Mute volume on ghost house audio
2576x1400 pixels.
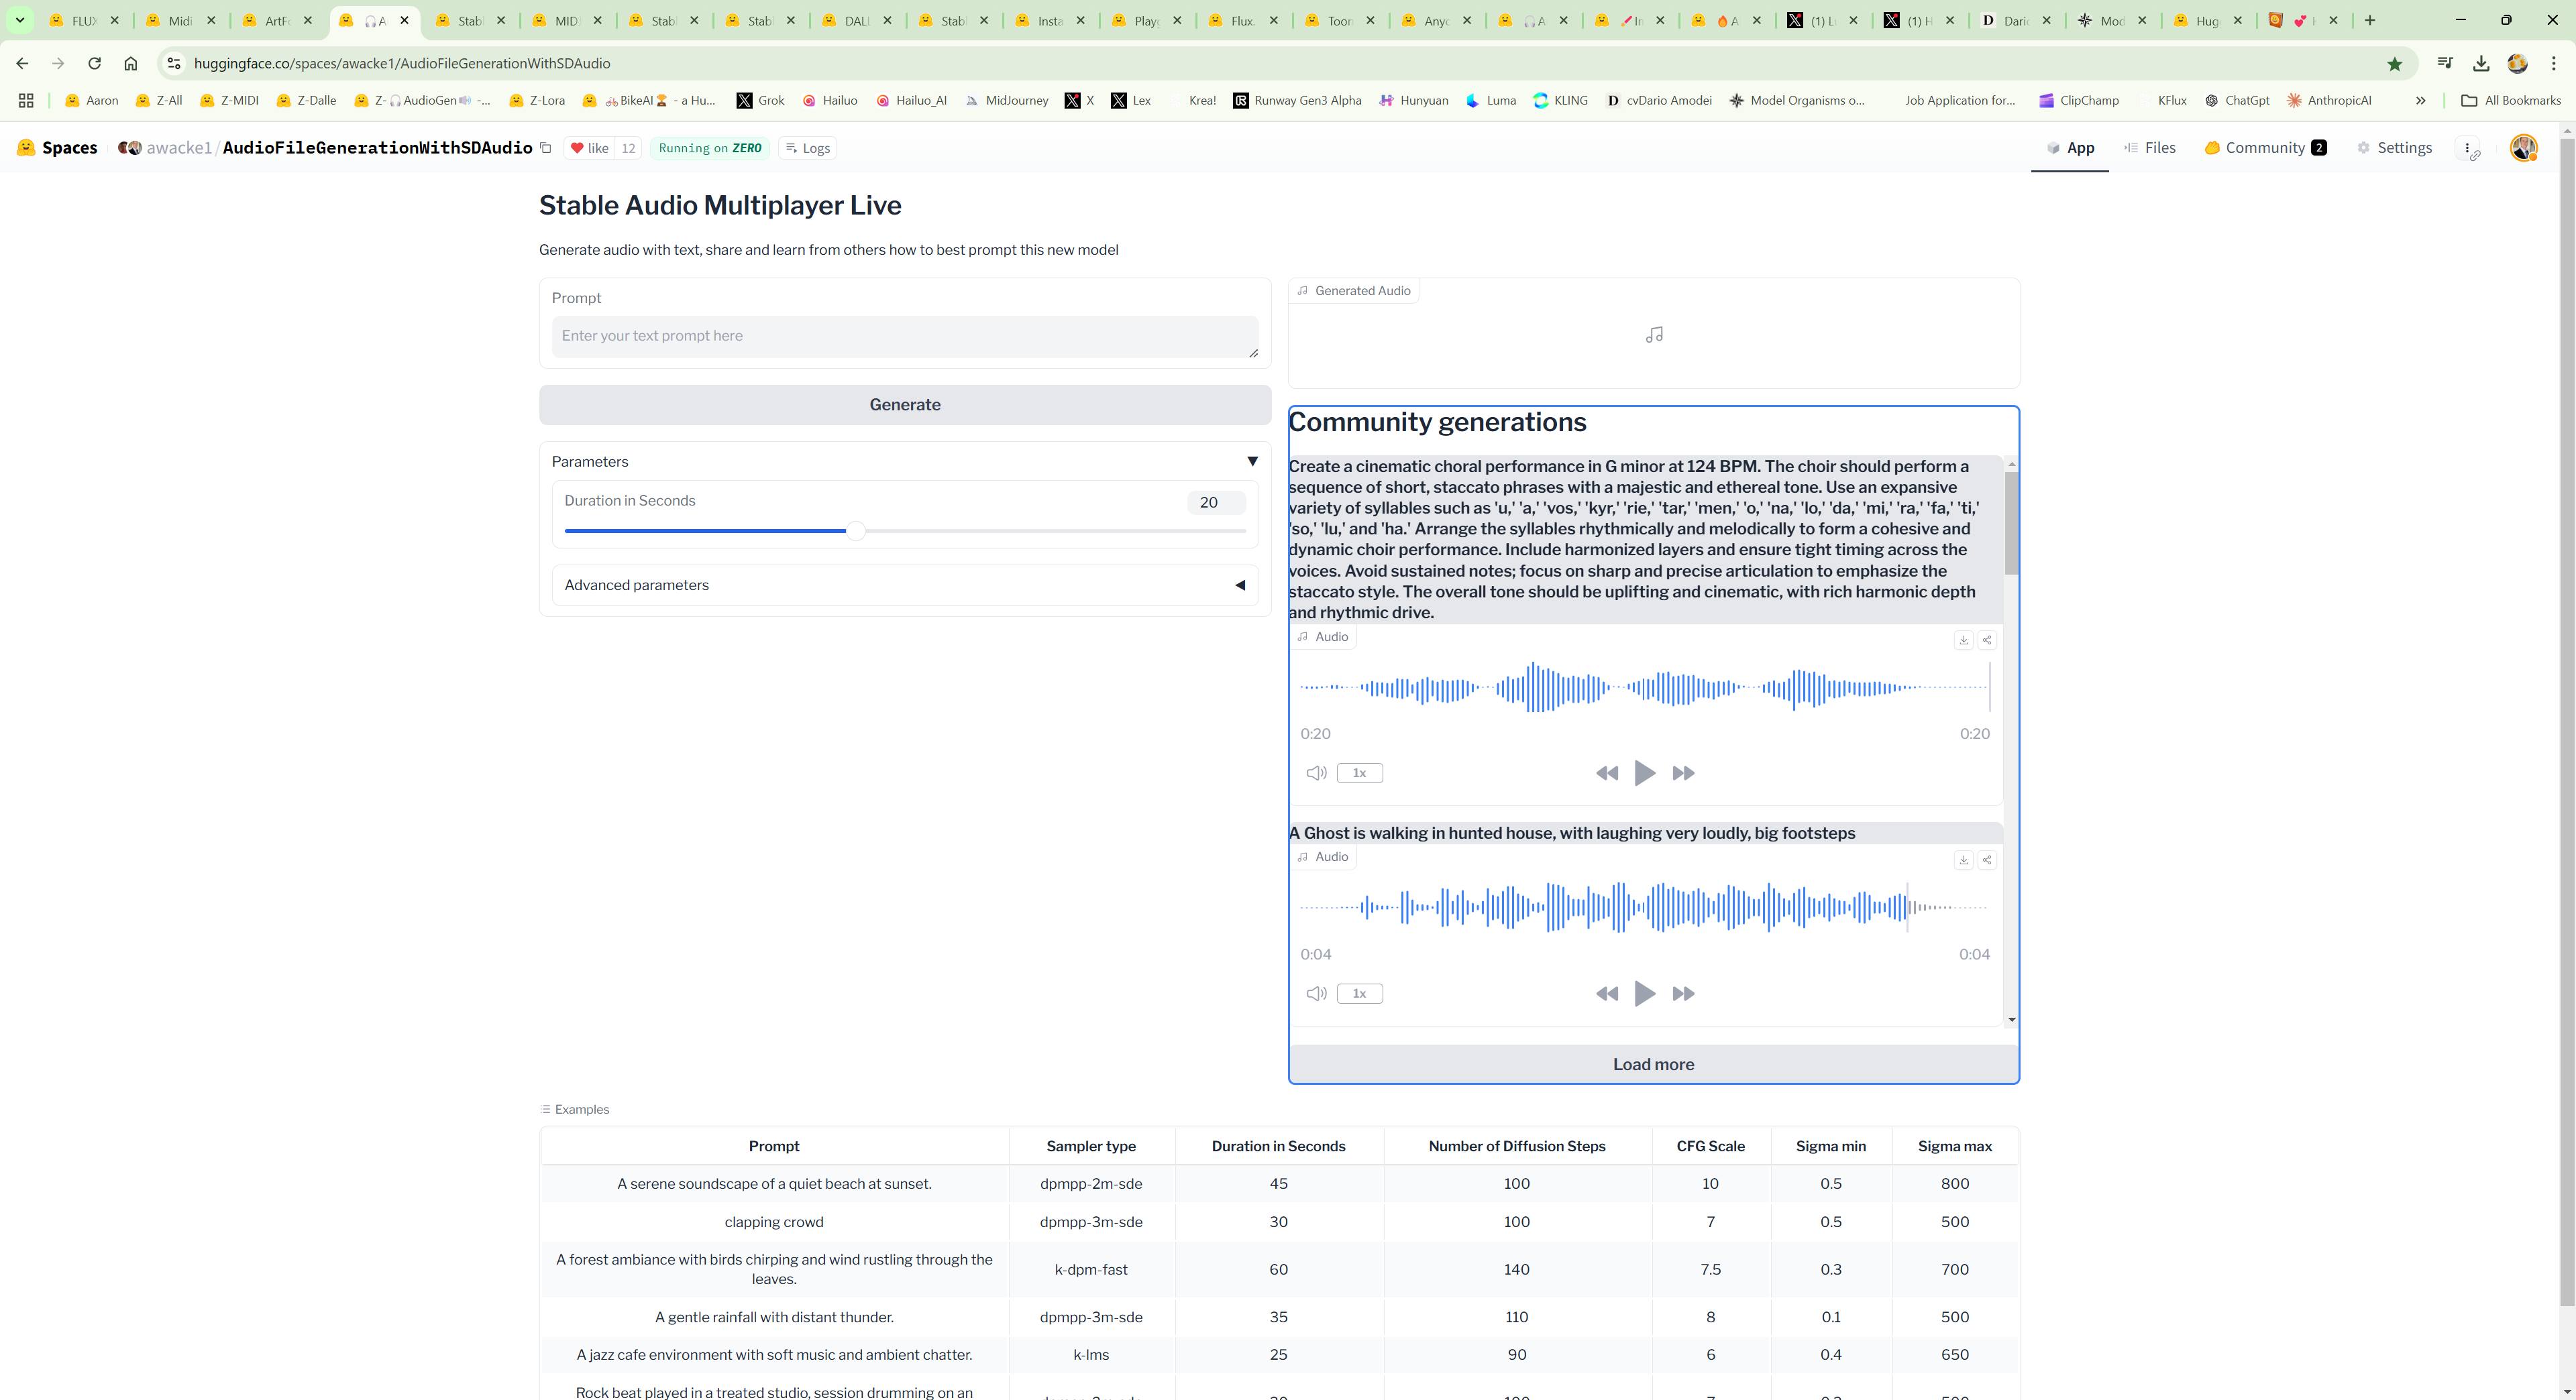coord(1316,993)
